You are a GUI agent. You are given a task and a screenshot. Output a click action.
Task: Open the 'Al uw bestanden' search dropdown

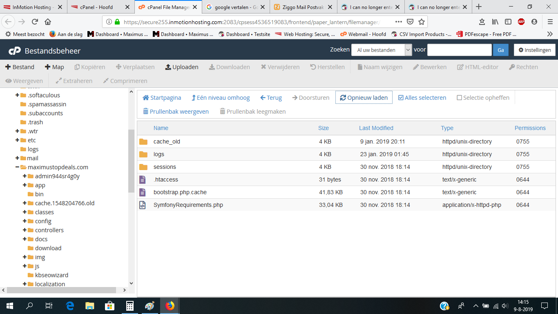coord(382,50)
